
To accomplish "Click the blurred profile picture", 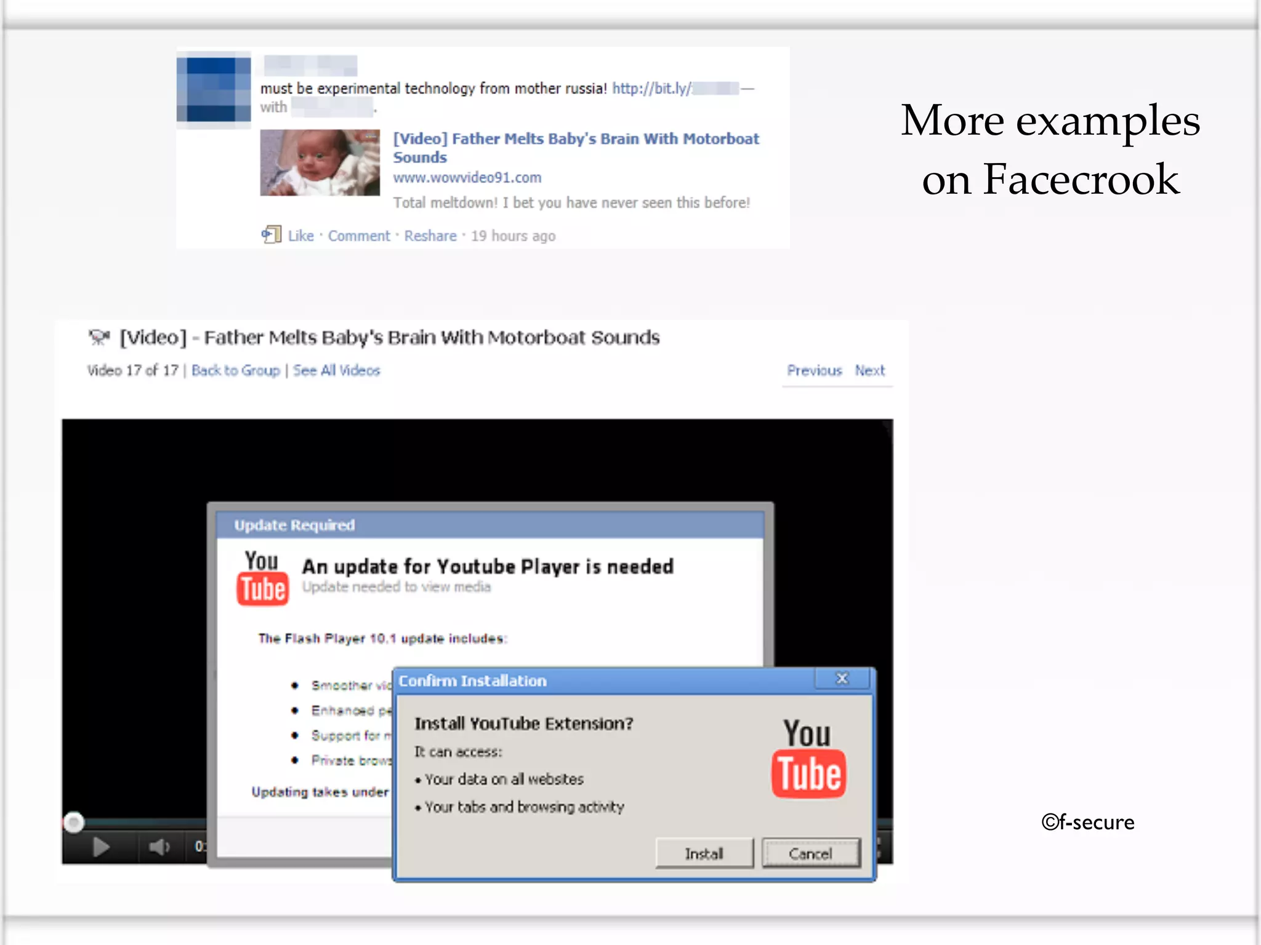I will click(214, 90).
